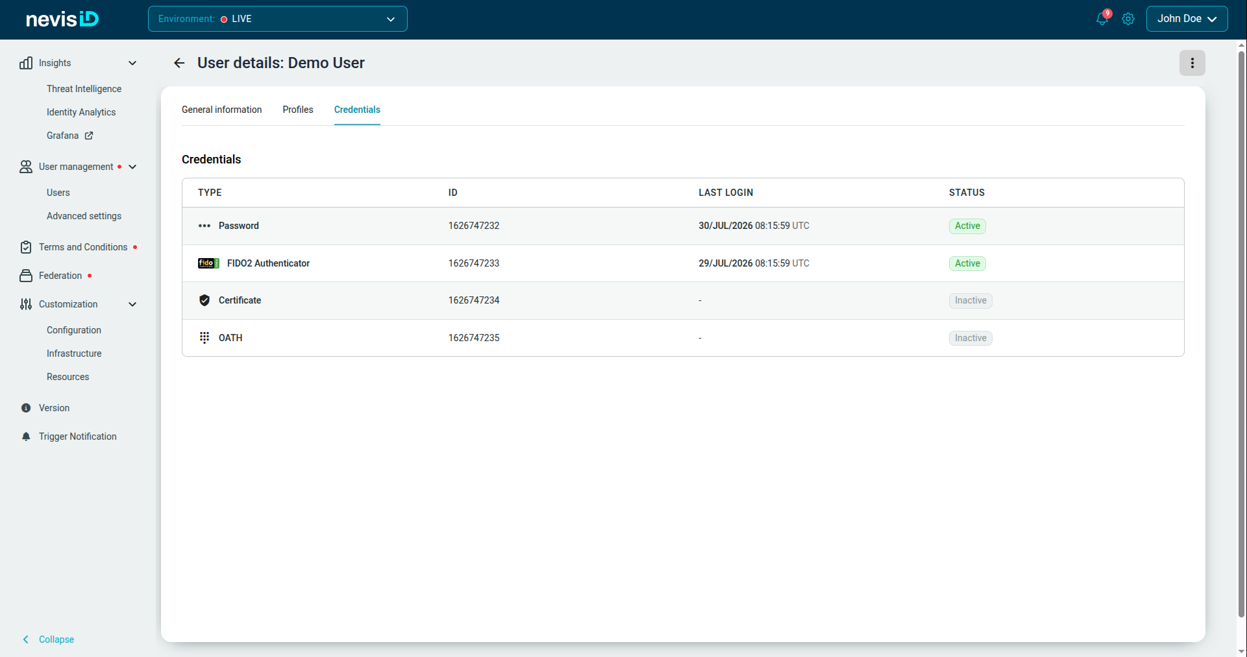The height and width of the screenshot is (657, 1247).
Task: Open Configuration under Customization
Action: tap(74, 330)
